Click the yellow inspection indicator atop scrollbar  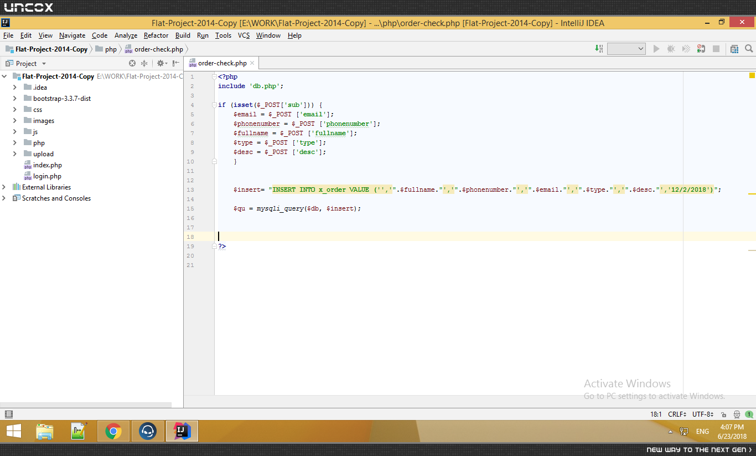tap(752, 75)
